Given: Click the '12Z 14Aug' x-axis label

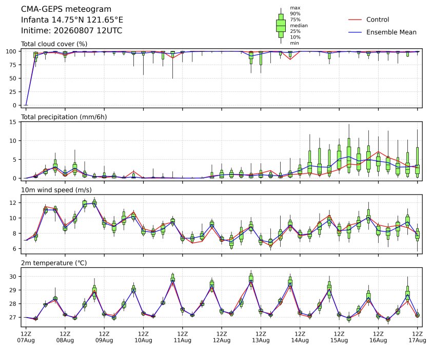Looking at the screenshot, I should [x=300, y=337].
